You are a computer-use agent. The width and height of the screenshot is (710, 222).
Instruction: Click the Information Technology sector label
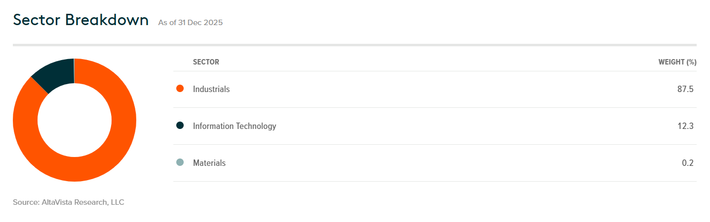point(235,126)
